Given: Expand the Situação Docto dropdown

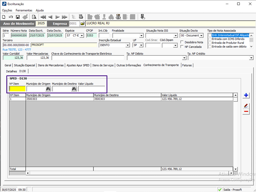Looking at the screenshot, I should [x=201, y=36].
